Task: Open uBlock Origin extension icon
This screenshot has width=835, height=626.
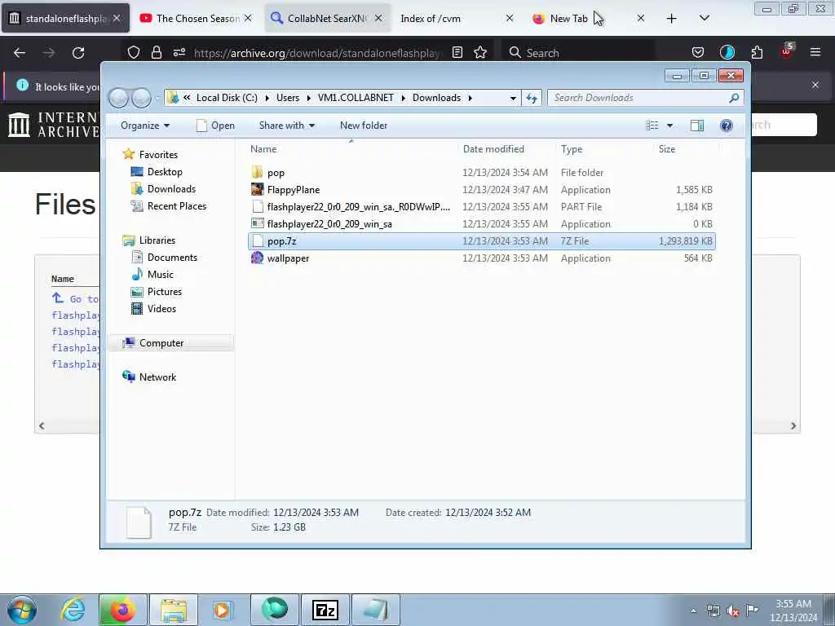Action: (787, 51)
